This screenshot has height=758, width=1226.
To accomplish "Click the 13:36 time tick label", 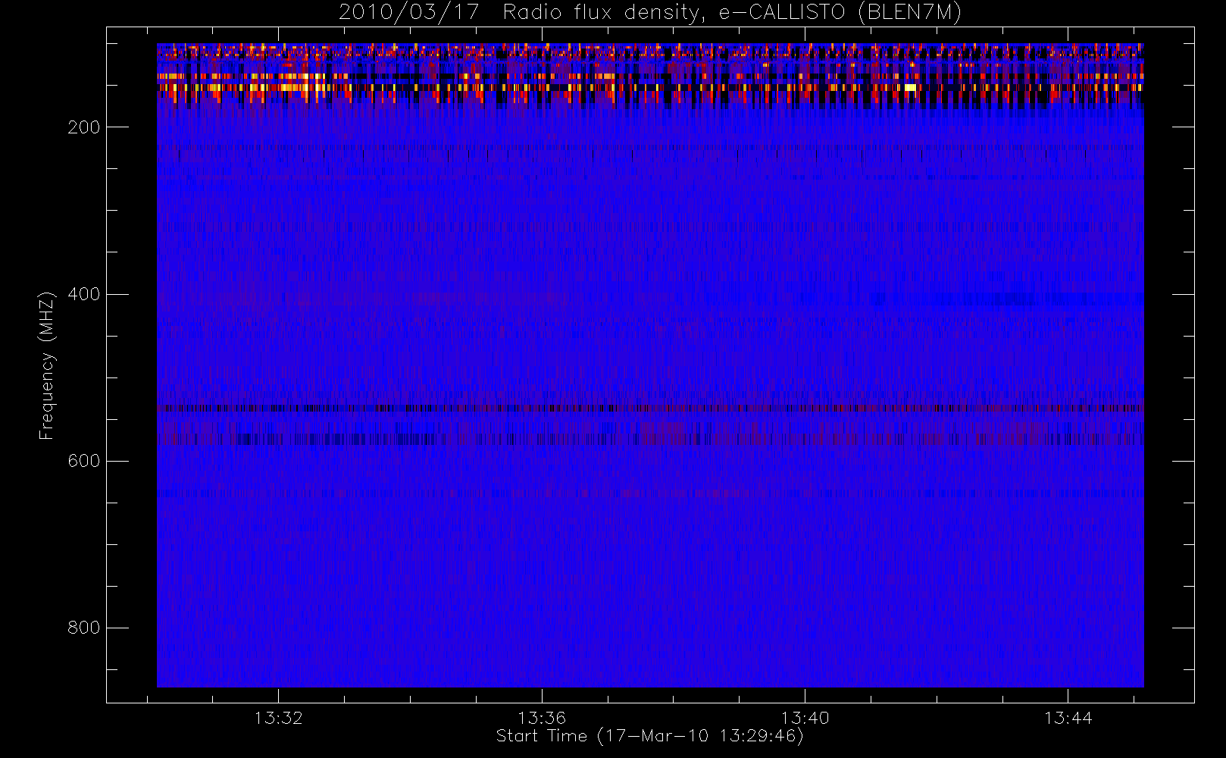I will [542, 718].
